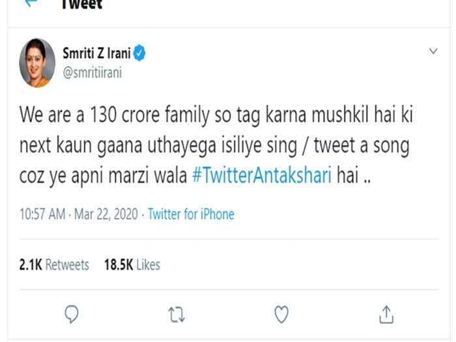Image resolution: width=456 pixels, height=342 pixels.
Task: Click the Tweet page header title
Action: click(81, 5)
